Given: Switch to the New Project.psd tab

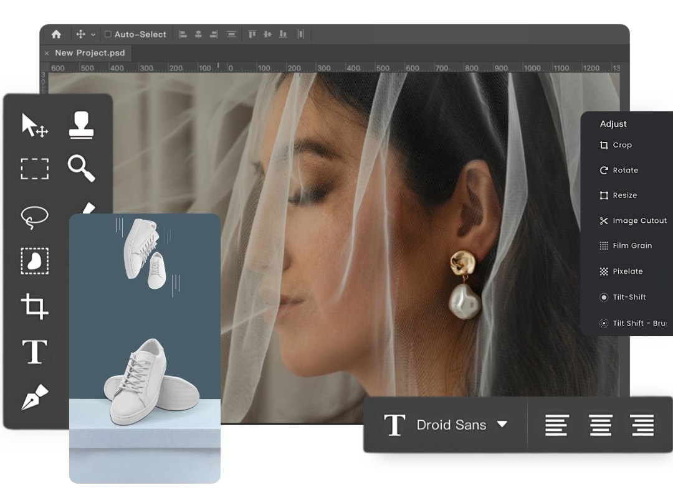Looking at the screenshot, I should click(89, 53).
